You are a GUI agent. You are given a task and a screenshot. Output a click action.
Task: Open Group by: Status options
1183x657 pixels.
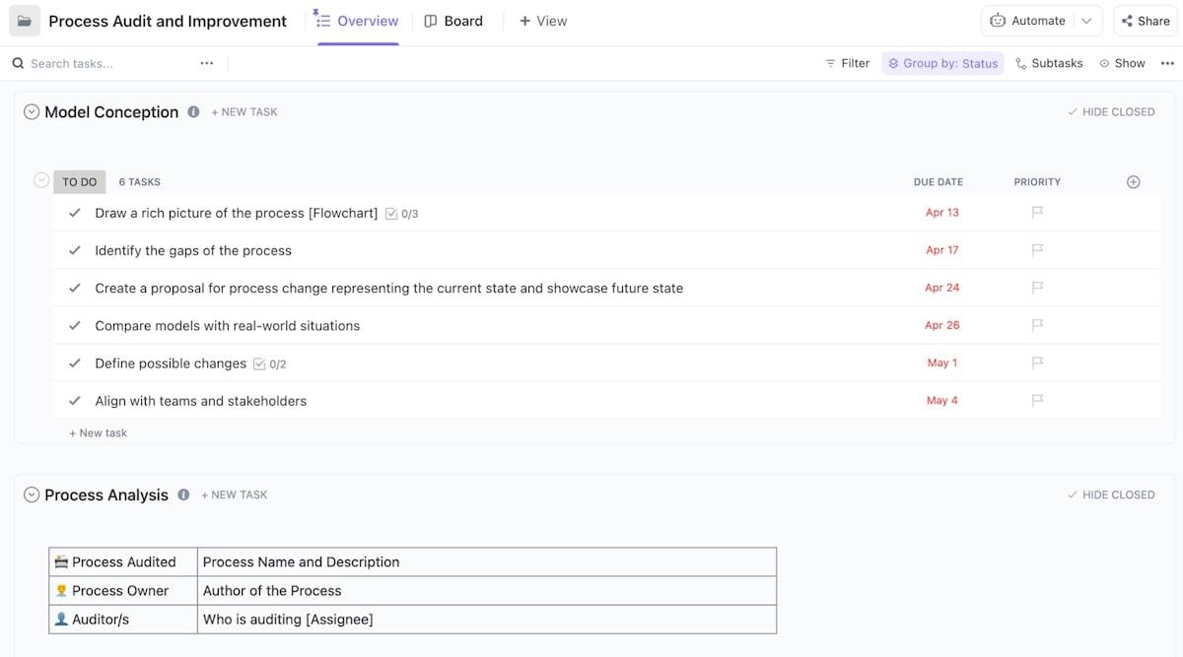point(942,63)
